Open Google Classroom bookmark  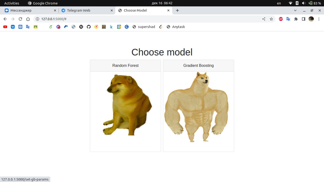[x=35, y=27]
